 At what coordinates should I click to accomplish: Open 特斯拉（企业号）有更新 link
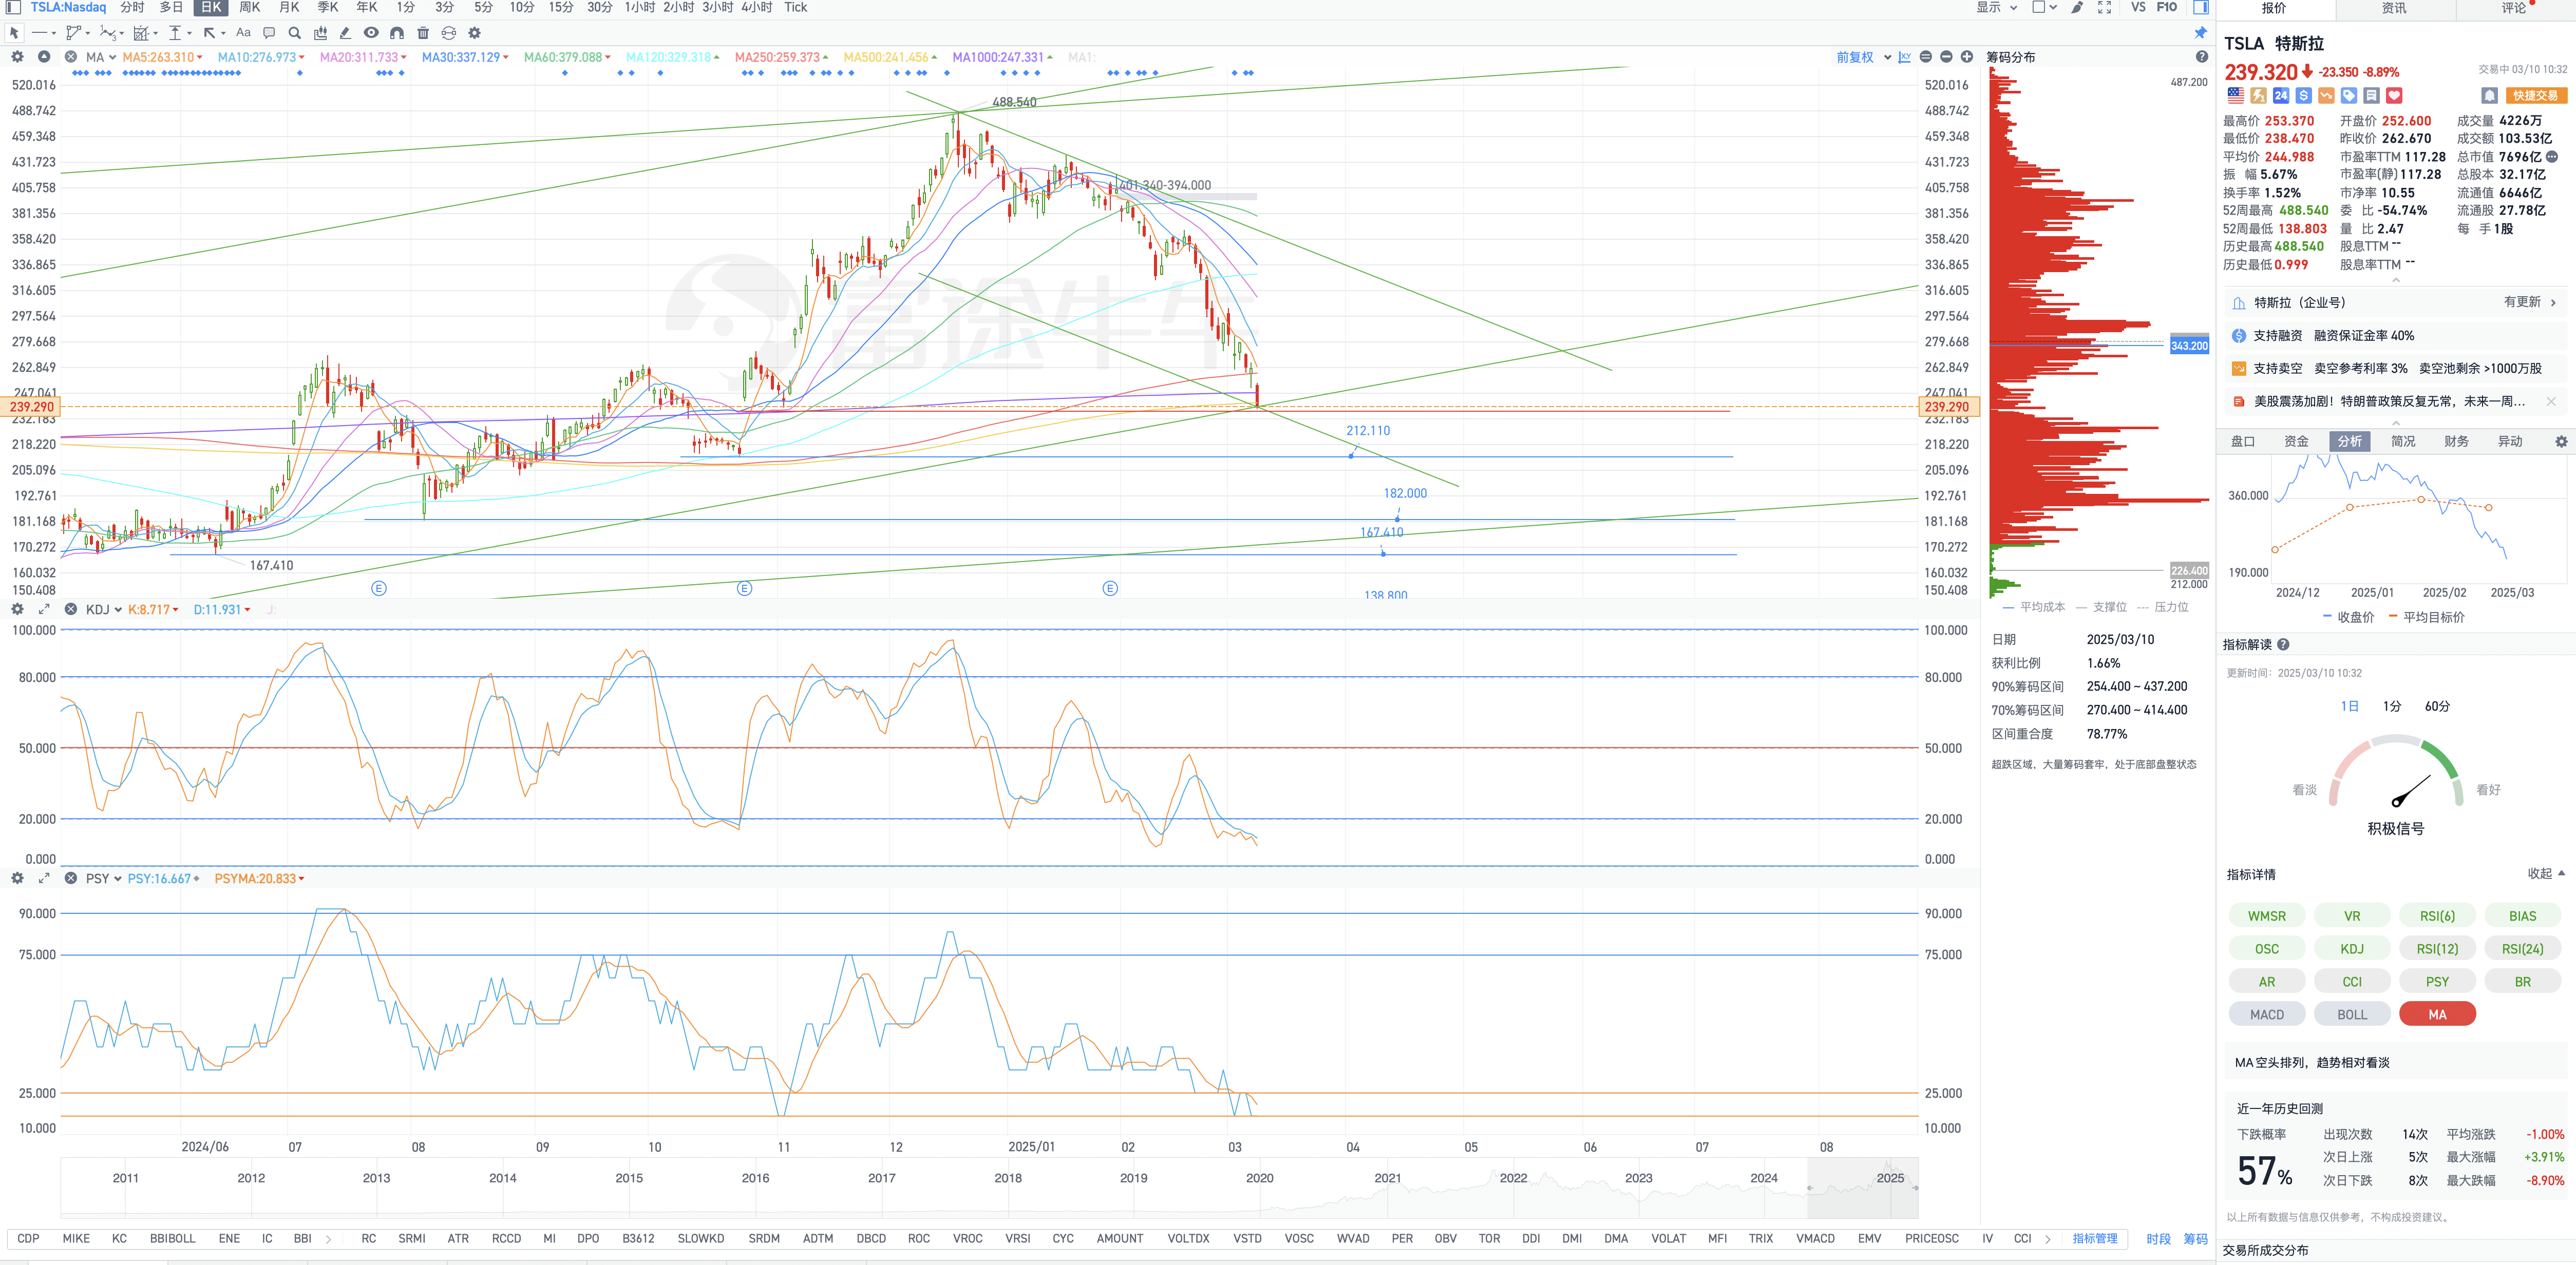coord(2396,302)
